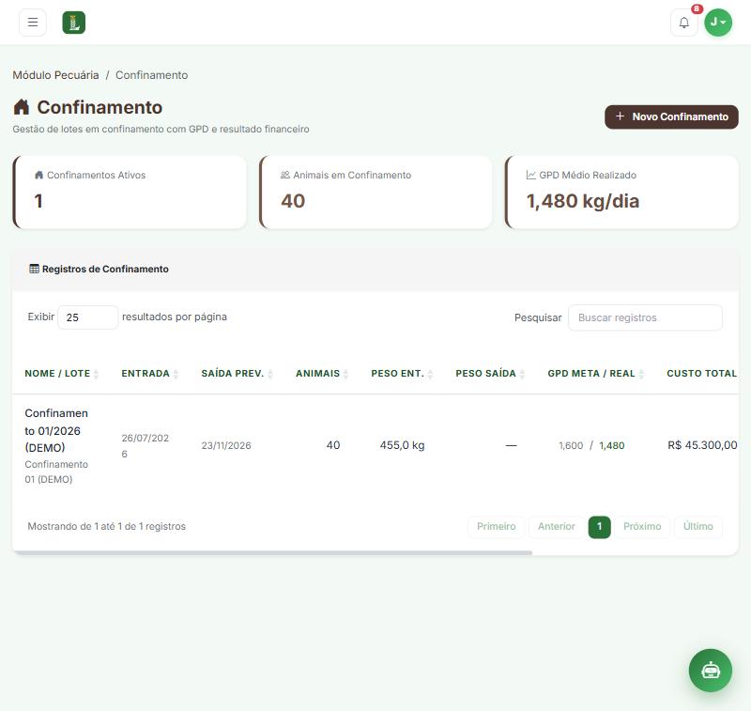The image size is (751, 711).
Task: Click the Registros de Confinamento table icon
Action: [x=34, y=269]
